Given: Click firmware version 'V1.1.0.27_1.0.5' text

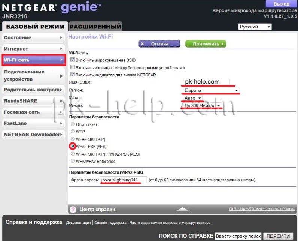Looking at the screenshot, I should click(x=280, y=16).
